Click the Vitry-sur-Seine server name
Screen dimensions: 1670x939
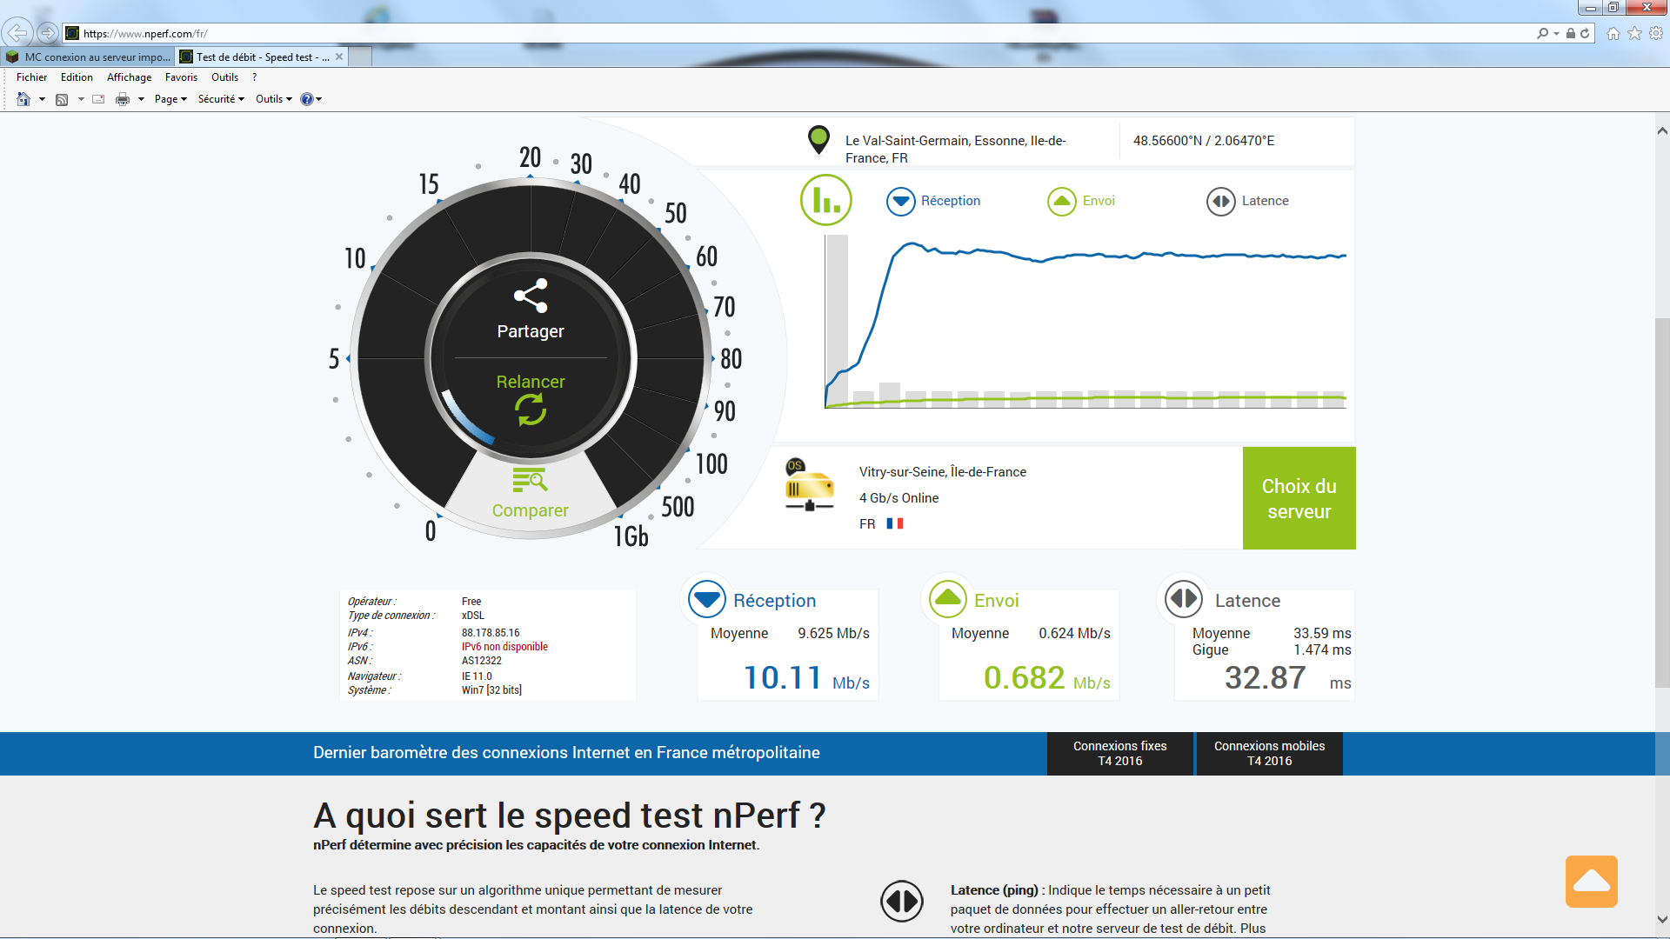pyautogui.click(x=943, y=472)
